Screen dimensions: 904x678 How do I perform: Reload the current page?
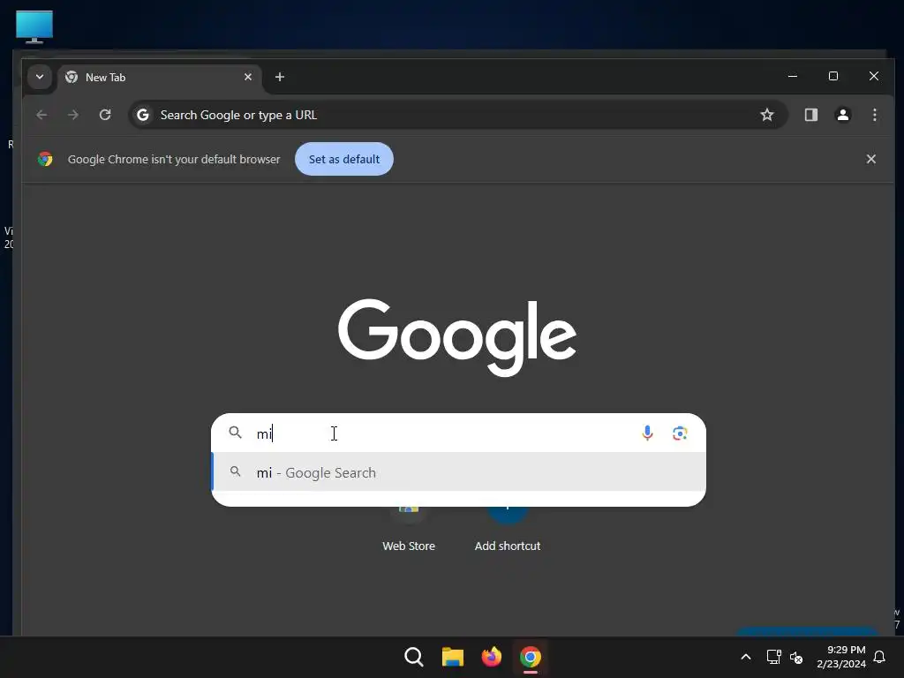(104, 115)
